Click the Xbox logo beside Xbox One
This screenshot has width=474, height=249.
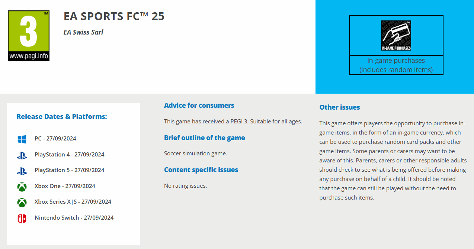[x=22, y=187]
